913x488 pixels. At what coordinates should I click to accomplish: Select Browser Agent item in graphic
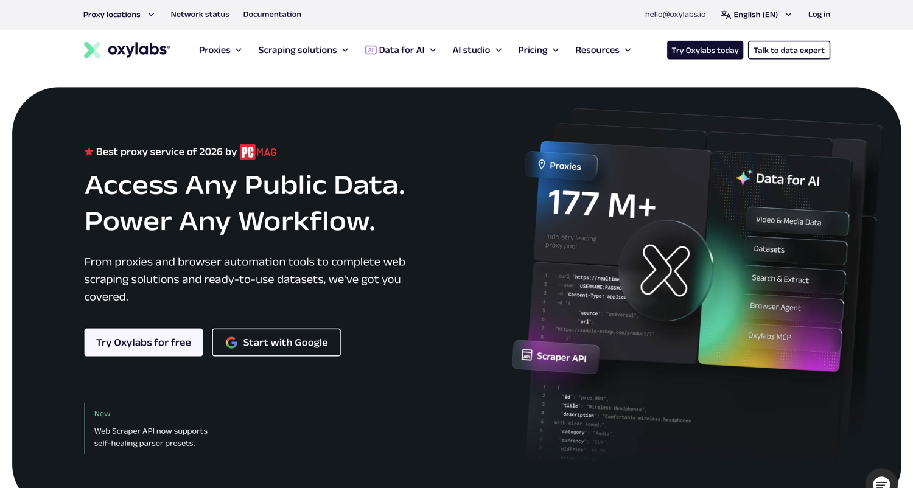pos(792,307)
